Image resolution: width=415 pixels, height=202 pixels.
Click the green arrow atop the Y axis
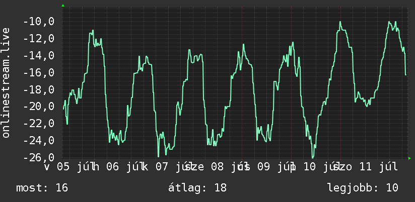tap(63, 6)
